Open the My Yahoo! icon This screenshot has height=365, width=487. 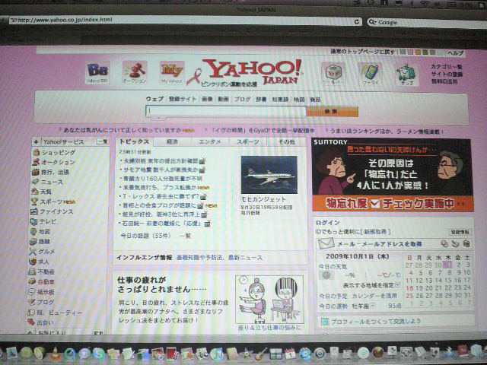[x=172, y=72]
